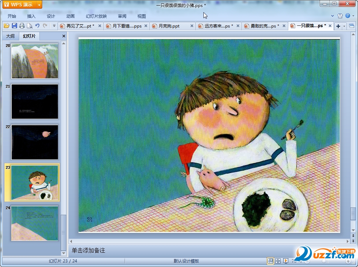Go to next slide double-arrow button

[353, 241]
